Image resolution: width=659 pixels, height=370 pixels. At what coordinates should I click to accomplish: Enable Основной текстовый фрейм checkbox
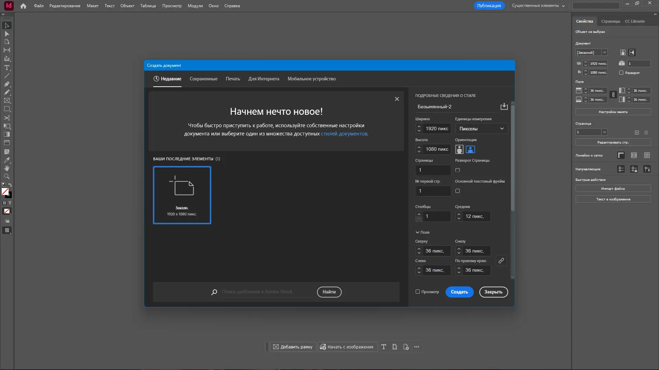tap(458, 191)
